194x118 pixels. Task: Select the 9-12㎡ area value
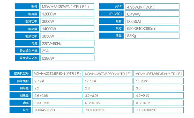click(57, 81)
